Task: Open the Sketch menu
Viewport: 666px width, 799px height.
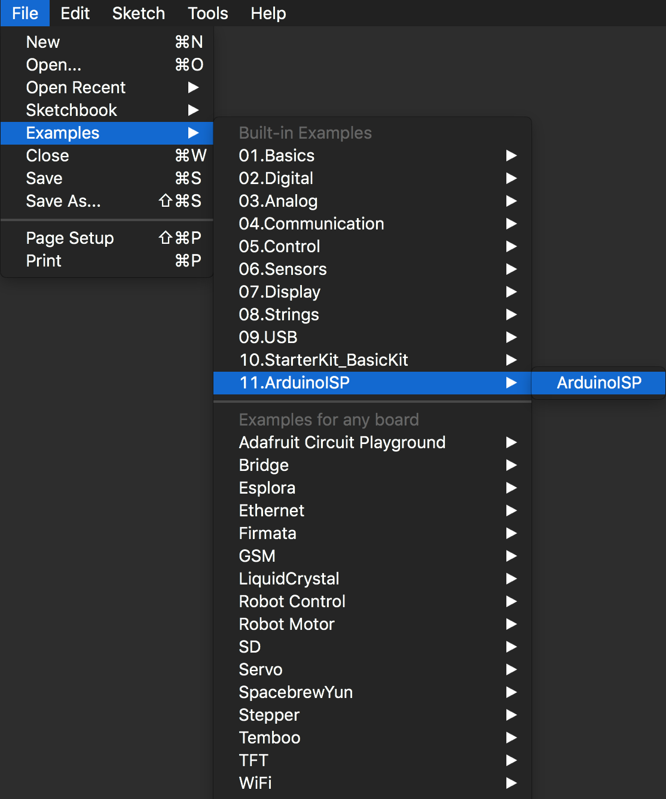Action: pyautogui.click(x=138, y=13)
